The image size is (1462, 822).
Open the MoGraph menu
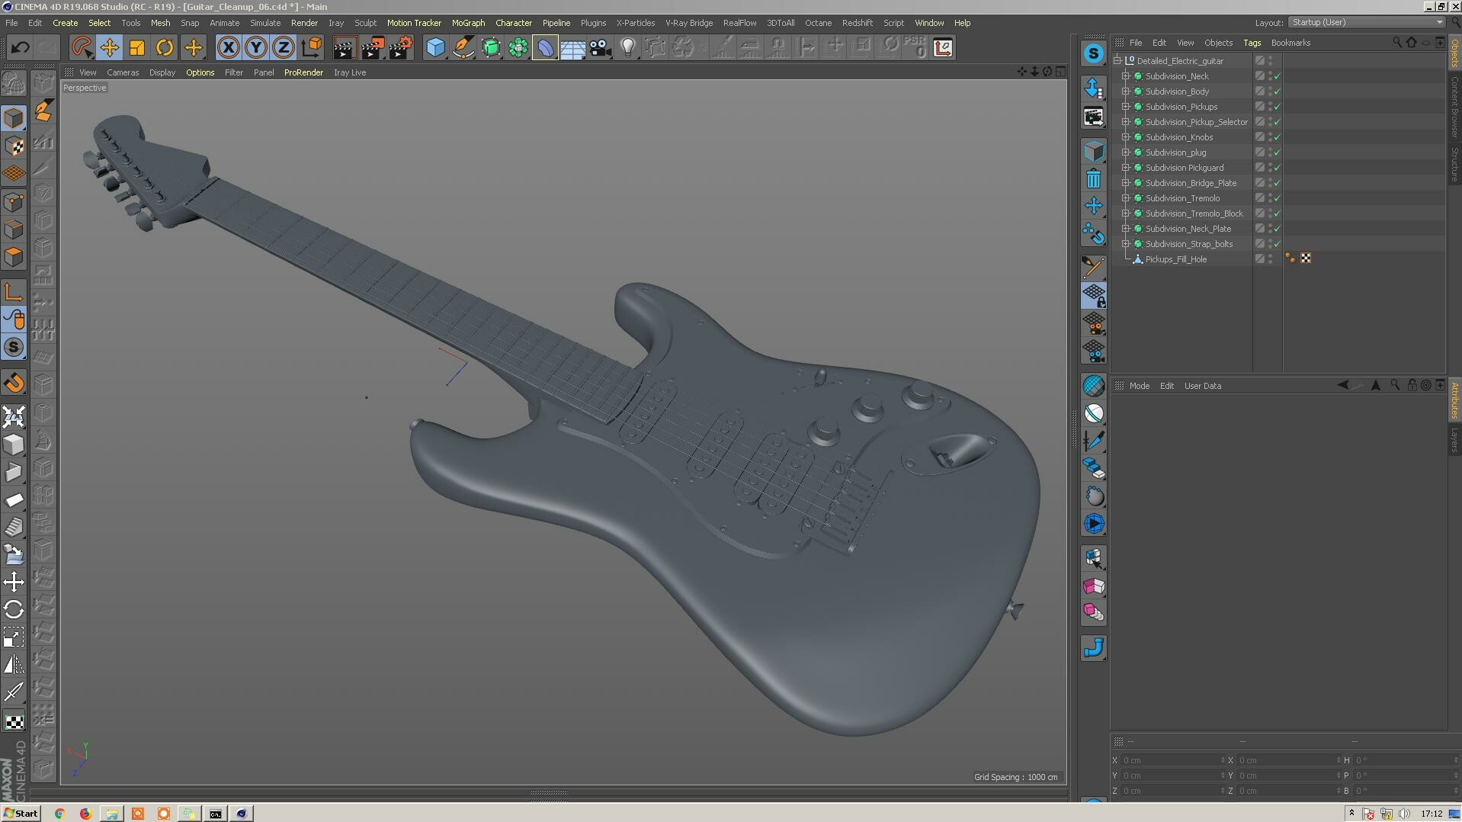(468, 23)
